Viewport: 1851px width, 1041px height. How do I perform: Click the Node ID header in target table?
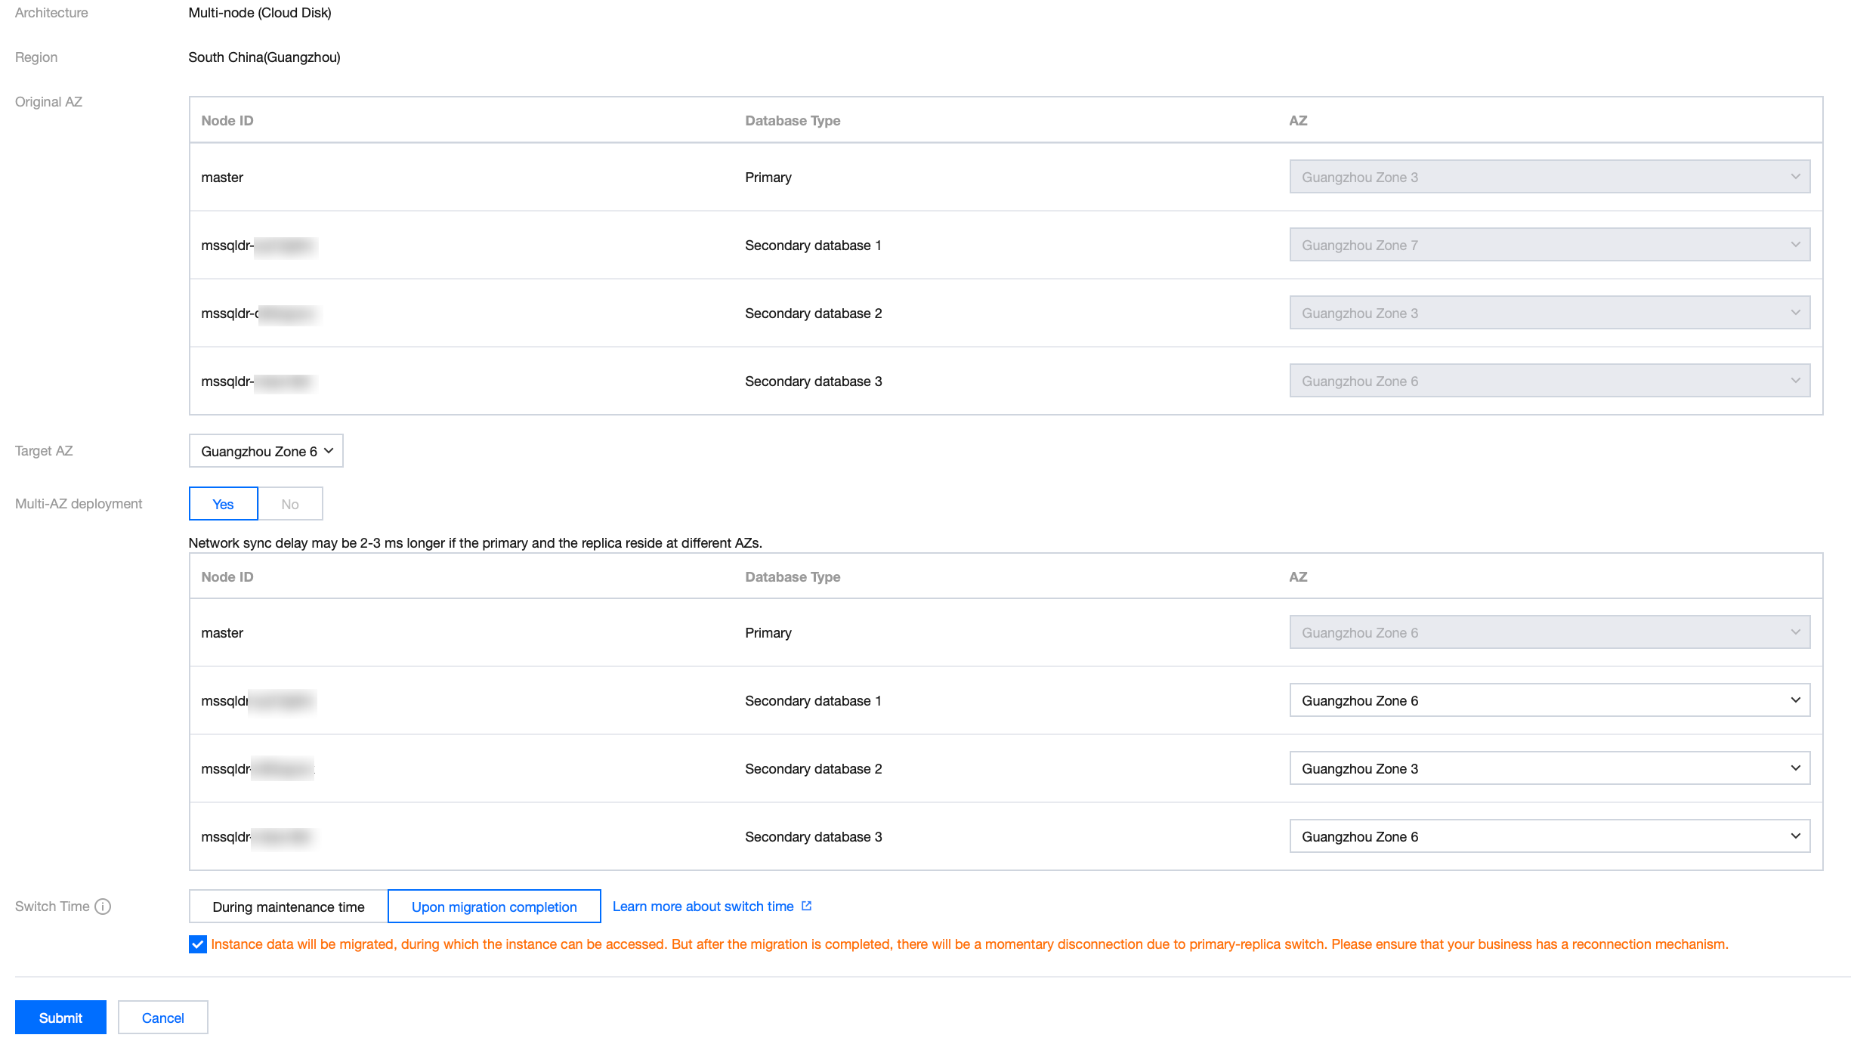[227, 577]
